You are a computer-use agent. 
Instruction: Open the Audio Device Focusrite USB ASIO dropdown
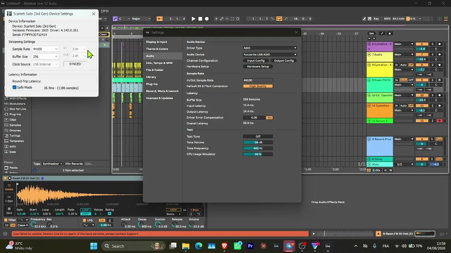(x=270, y=54)
